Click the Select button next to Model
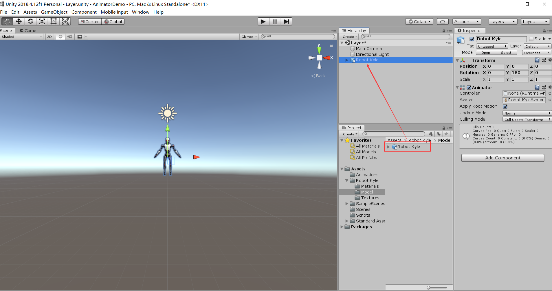The height and width of the screenshot is (291, 552). (506, 52)
